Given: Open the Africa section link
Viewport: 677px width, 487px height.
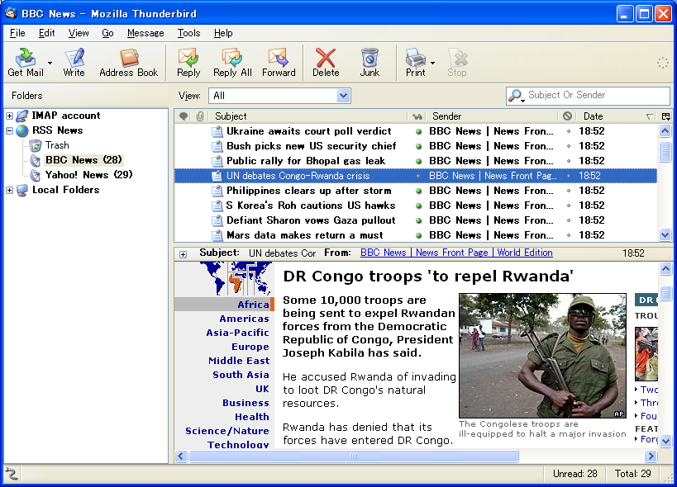Looking at the screenshot, I should point(253,305).
